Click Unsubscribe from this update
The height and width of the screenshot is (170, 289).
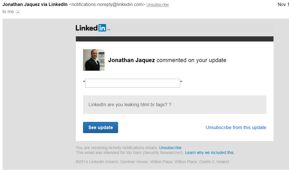pyautogui.click(x=236, y=127)
